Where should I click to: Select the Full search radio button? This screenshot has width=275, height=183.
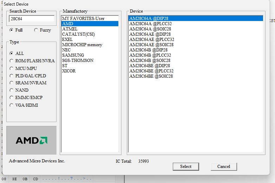point(12,30)
